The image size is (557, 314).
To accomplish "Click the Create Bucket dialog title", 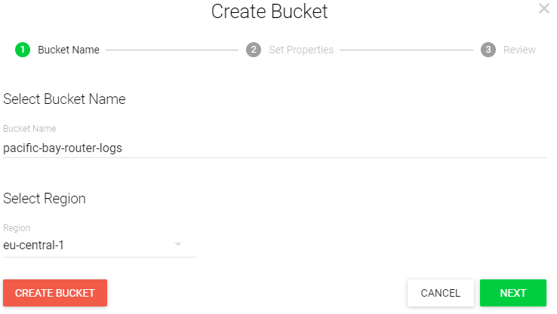I will 269,11.
